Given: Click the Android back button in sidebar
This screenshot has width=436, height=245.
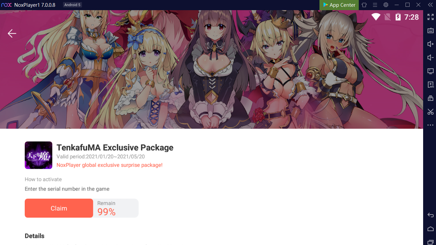Looking at the screenshot, I should (x=431, y=215).
